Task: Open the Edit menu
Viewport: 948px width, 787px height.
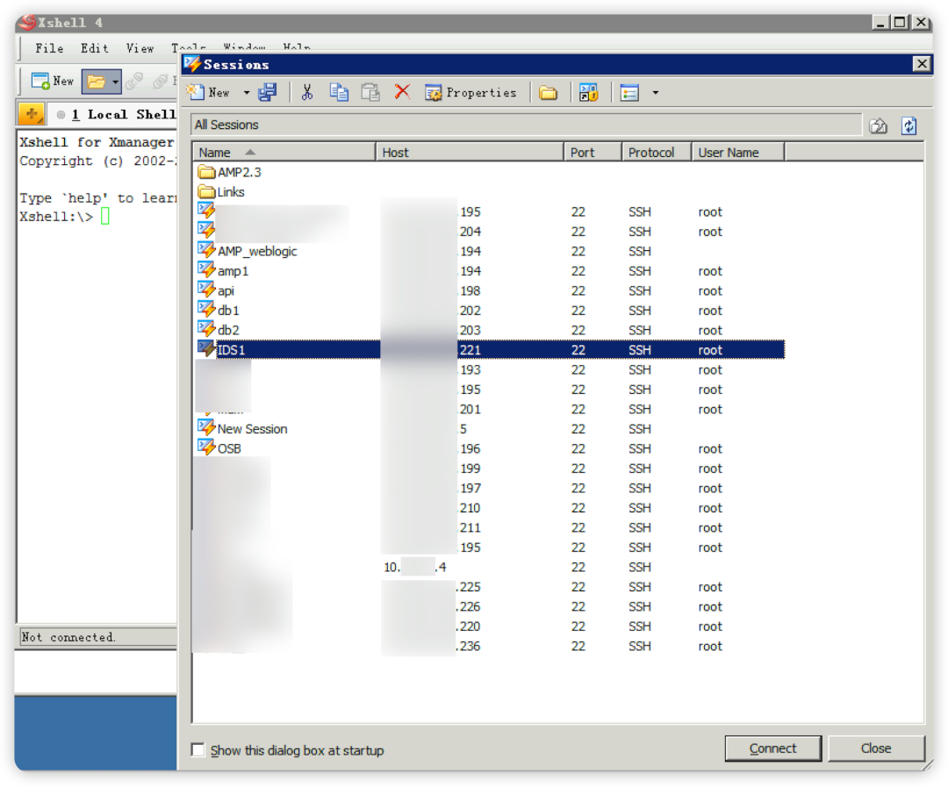Action: [x=95, y=48]
